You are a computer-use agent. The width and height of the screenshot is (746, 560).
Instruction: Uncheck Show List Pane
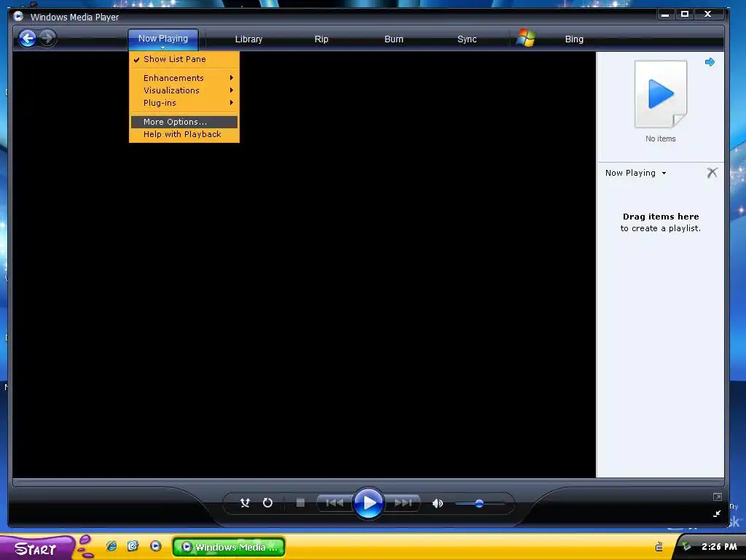tap(184, 60)
